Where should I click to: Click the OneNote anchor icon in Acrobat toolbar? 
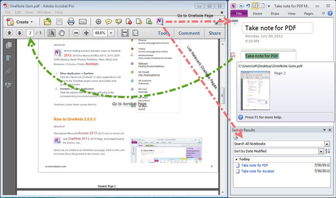160,21
